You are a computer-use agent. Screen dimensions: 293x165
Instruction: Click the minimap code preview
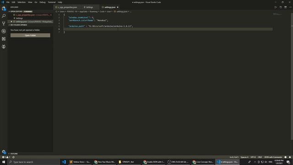pos(277,14)
